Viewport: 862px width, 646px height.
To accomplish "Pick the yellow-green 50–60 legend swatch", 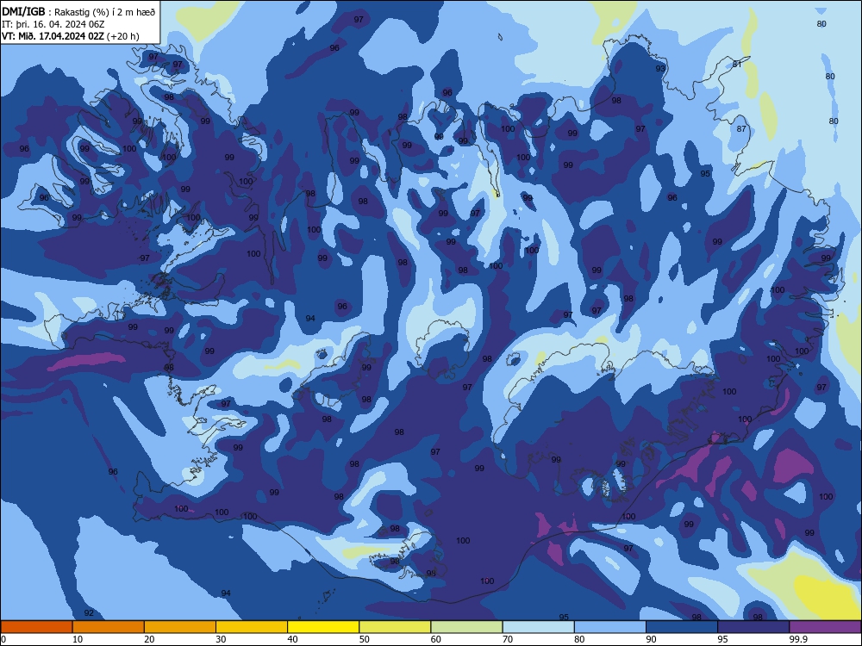I will pos(395,627).
